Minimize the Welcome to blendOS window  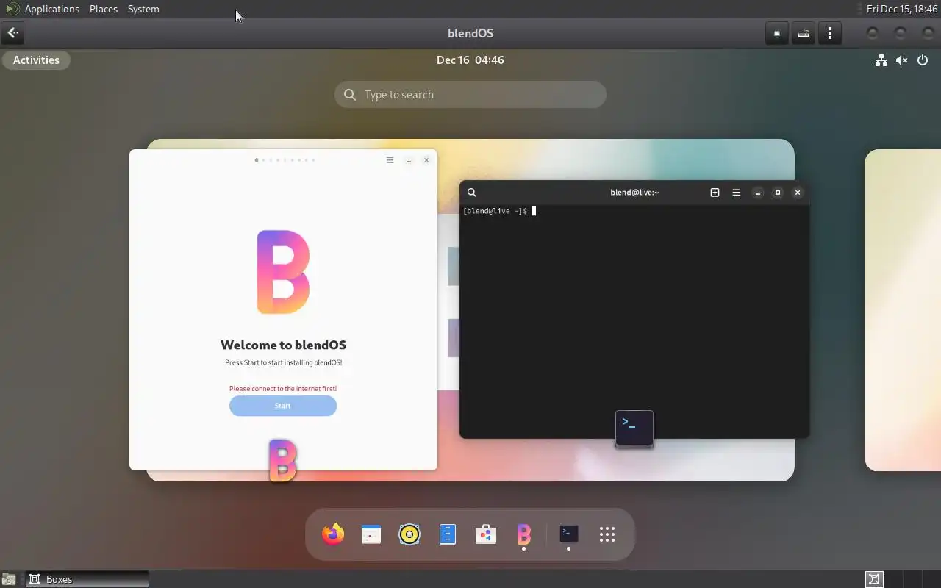click(x=409, y=160)
